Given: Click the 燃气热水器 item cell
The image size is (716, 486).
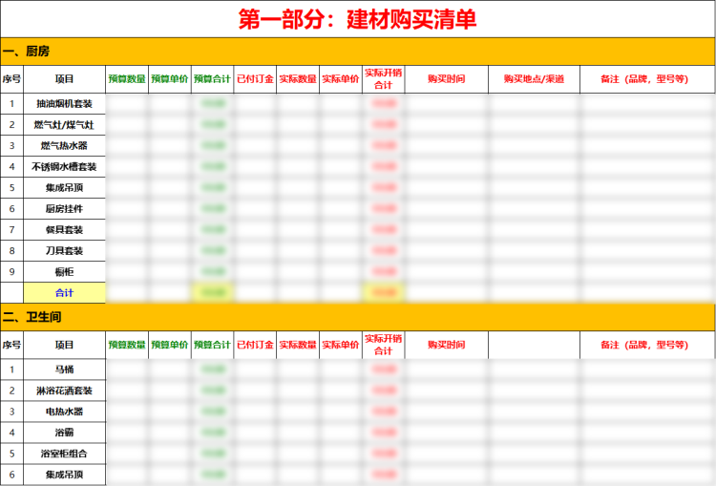Looking at the screenshot, I should (64, 145).
